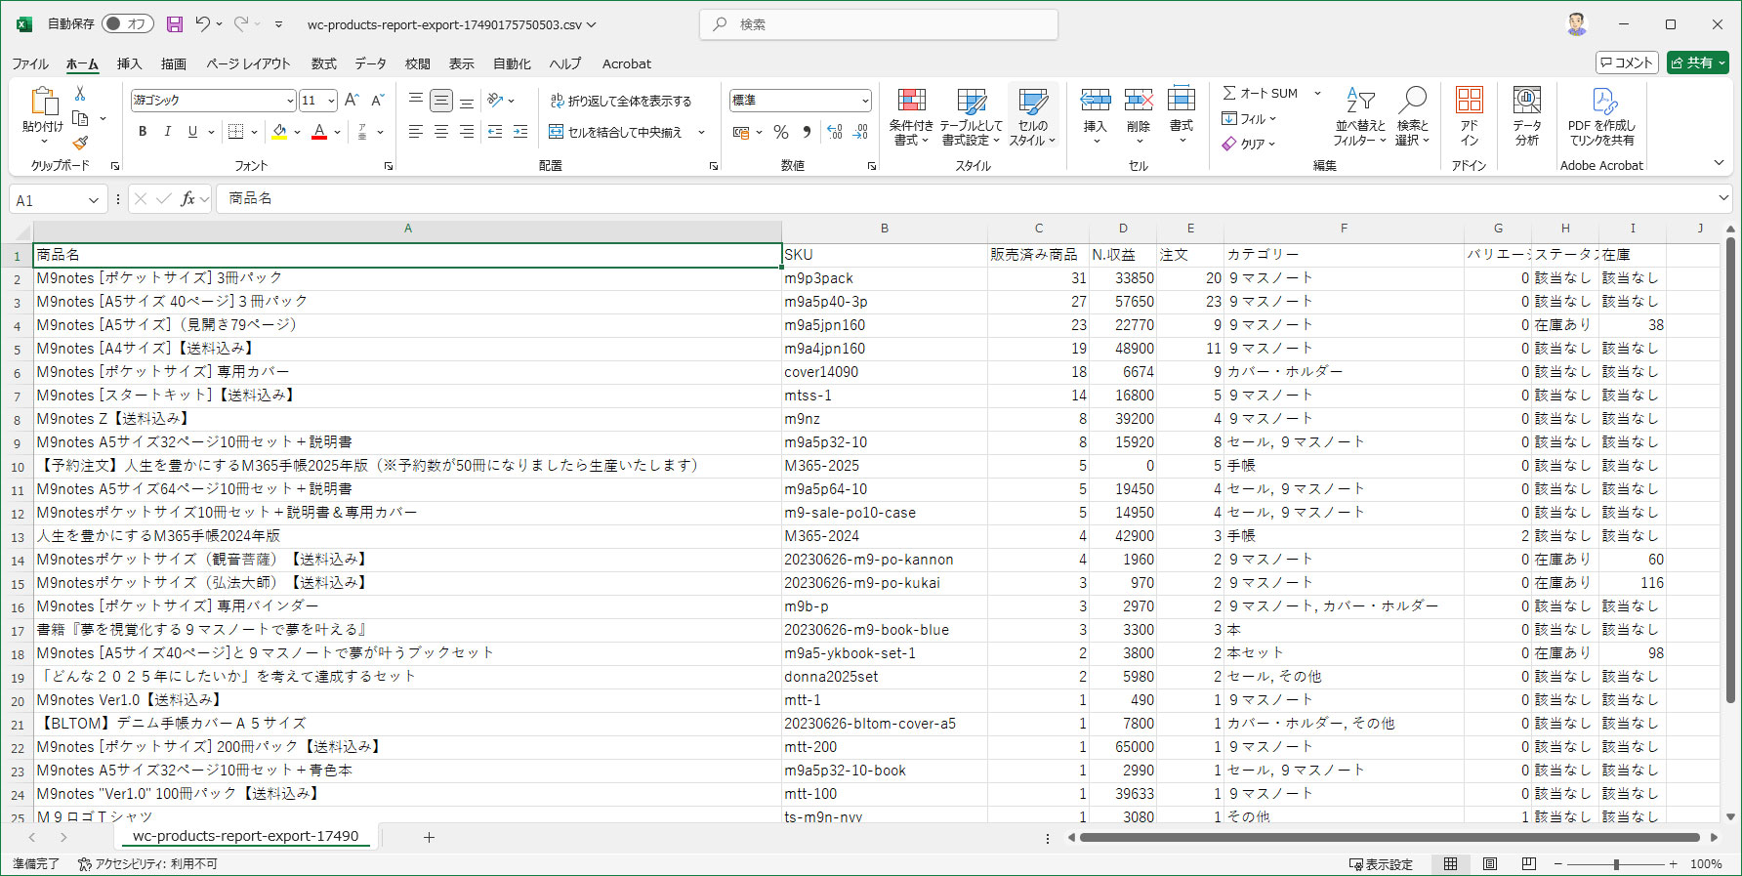1742x876 pixels.
Task: Click the Format Painter brush icon
Action: (80, 143)
